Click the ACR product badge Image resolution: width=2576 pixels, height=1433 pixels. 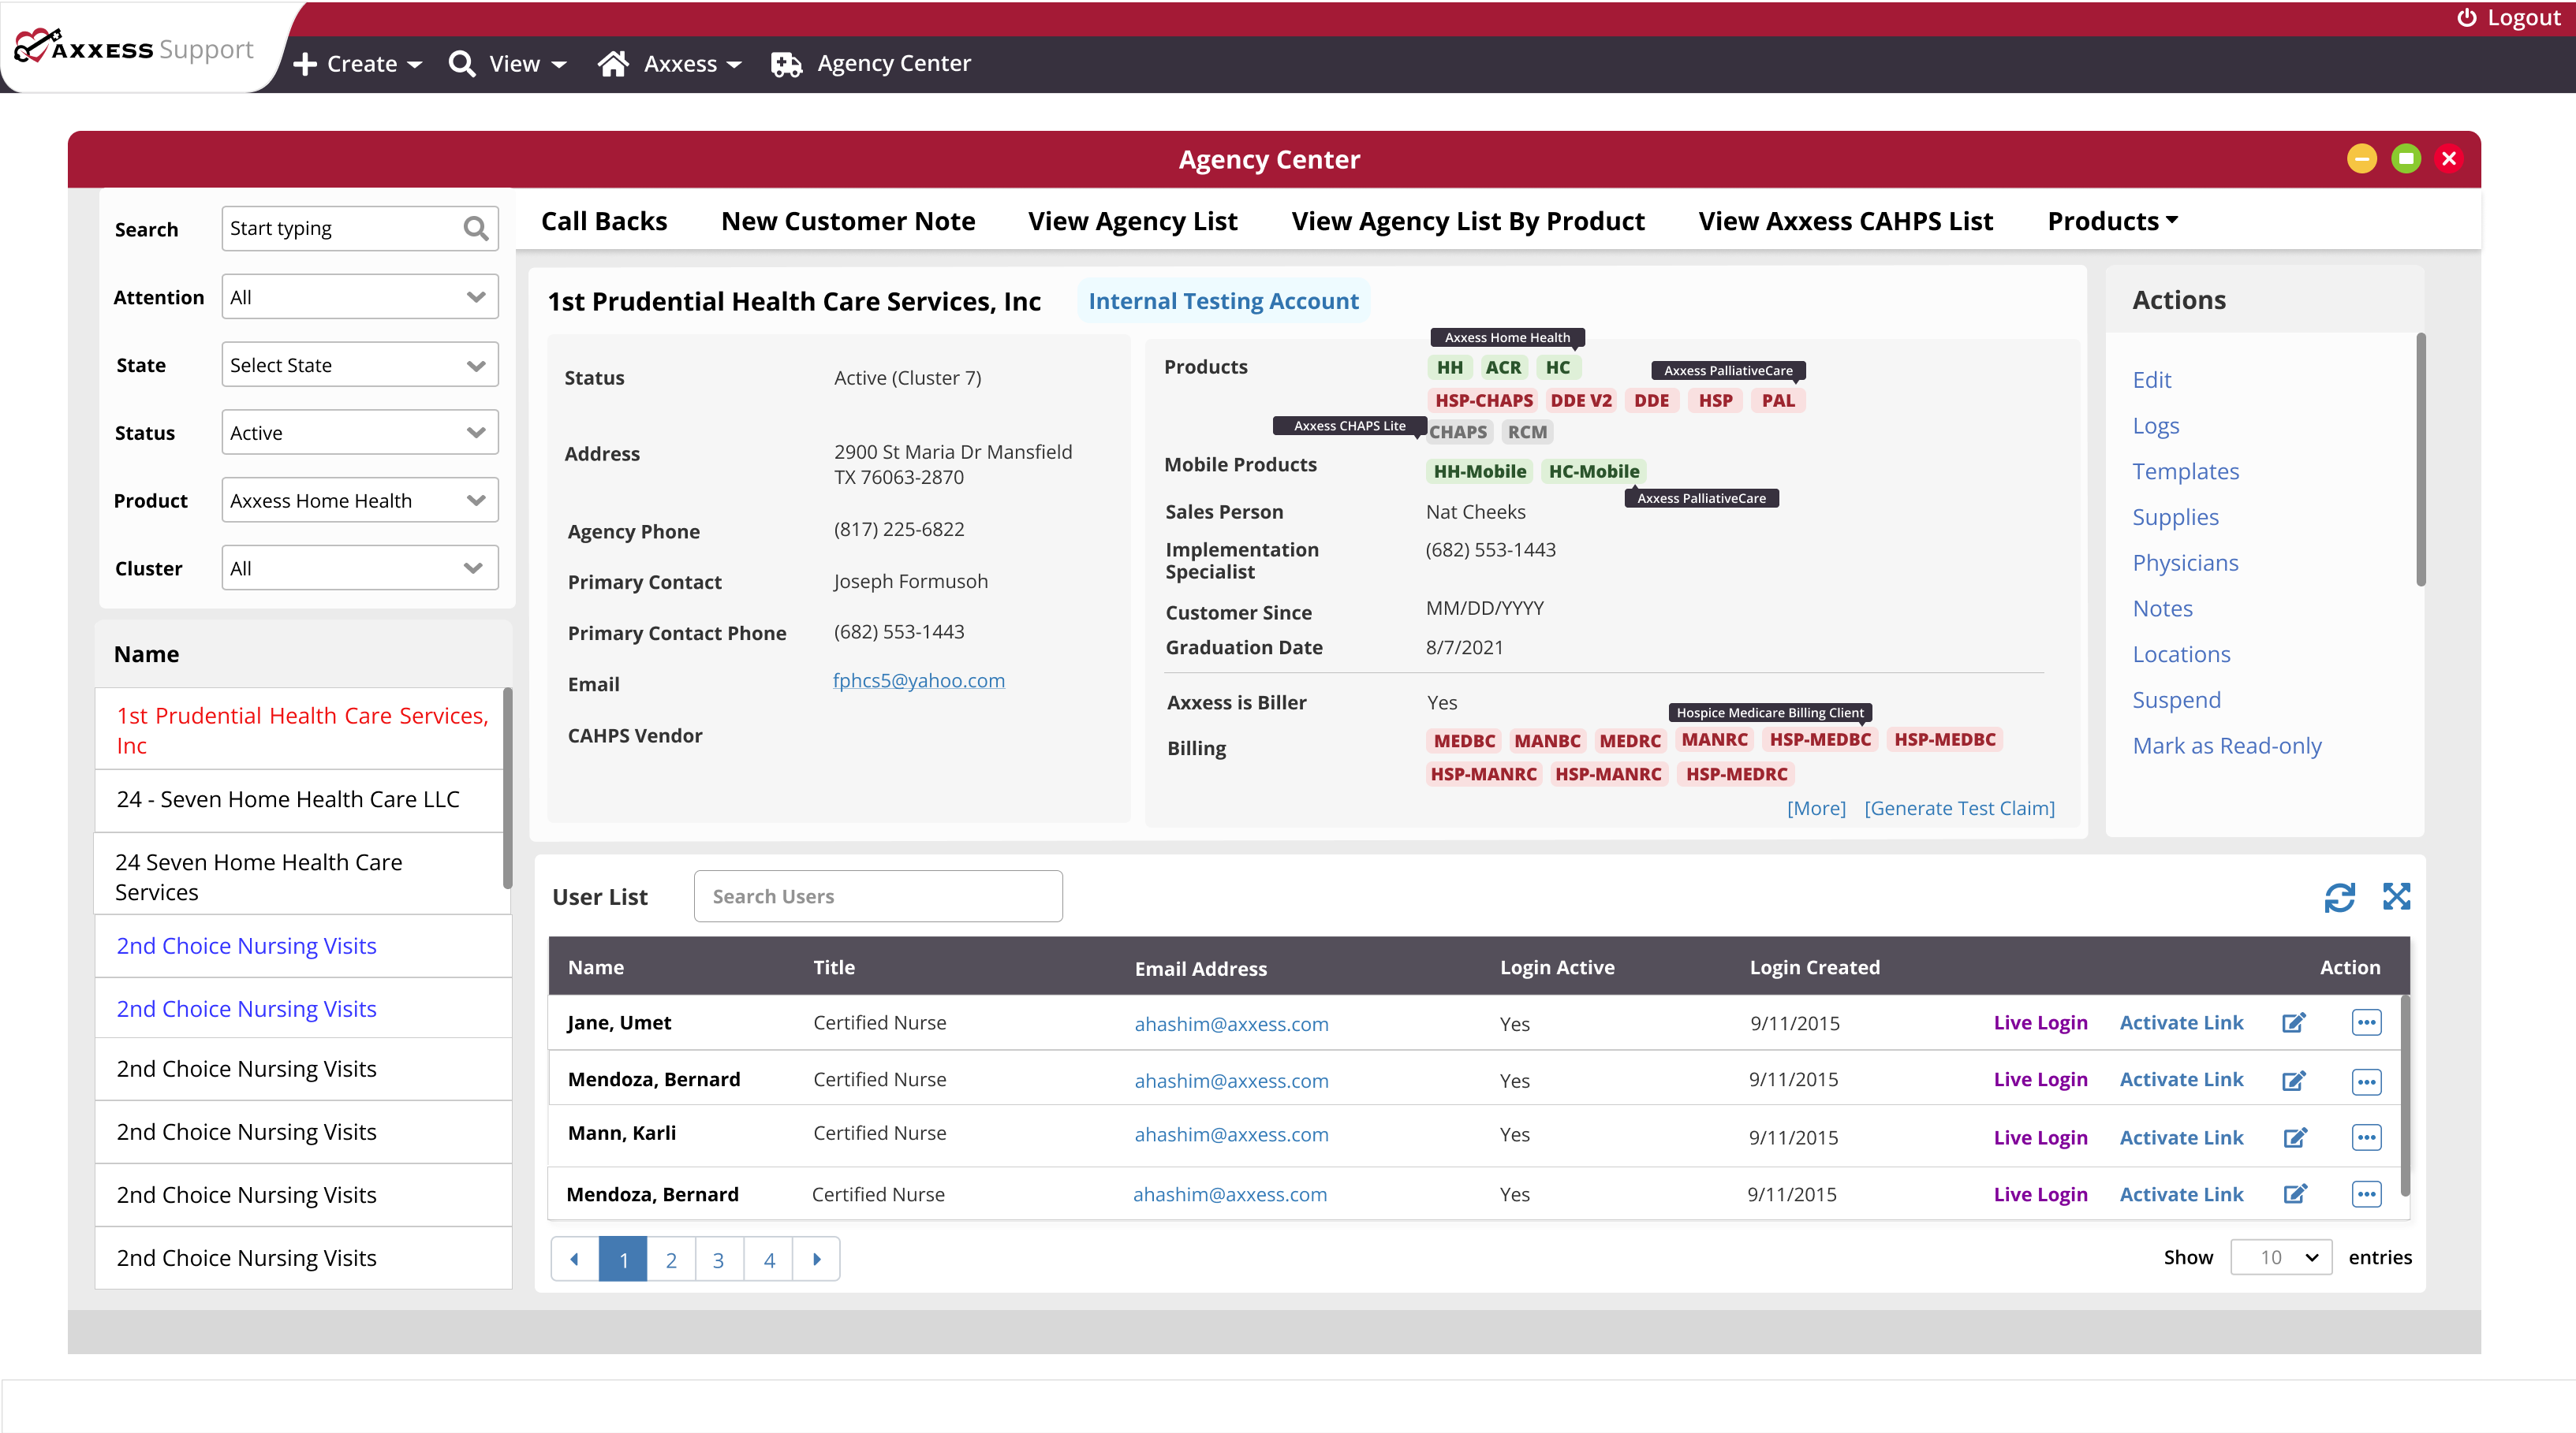(x=1503, y=367)
